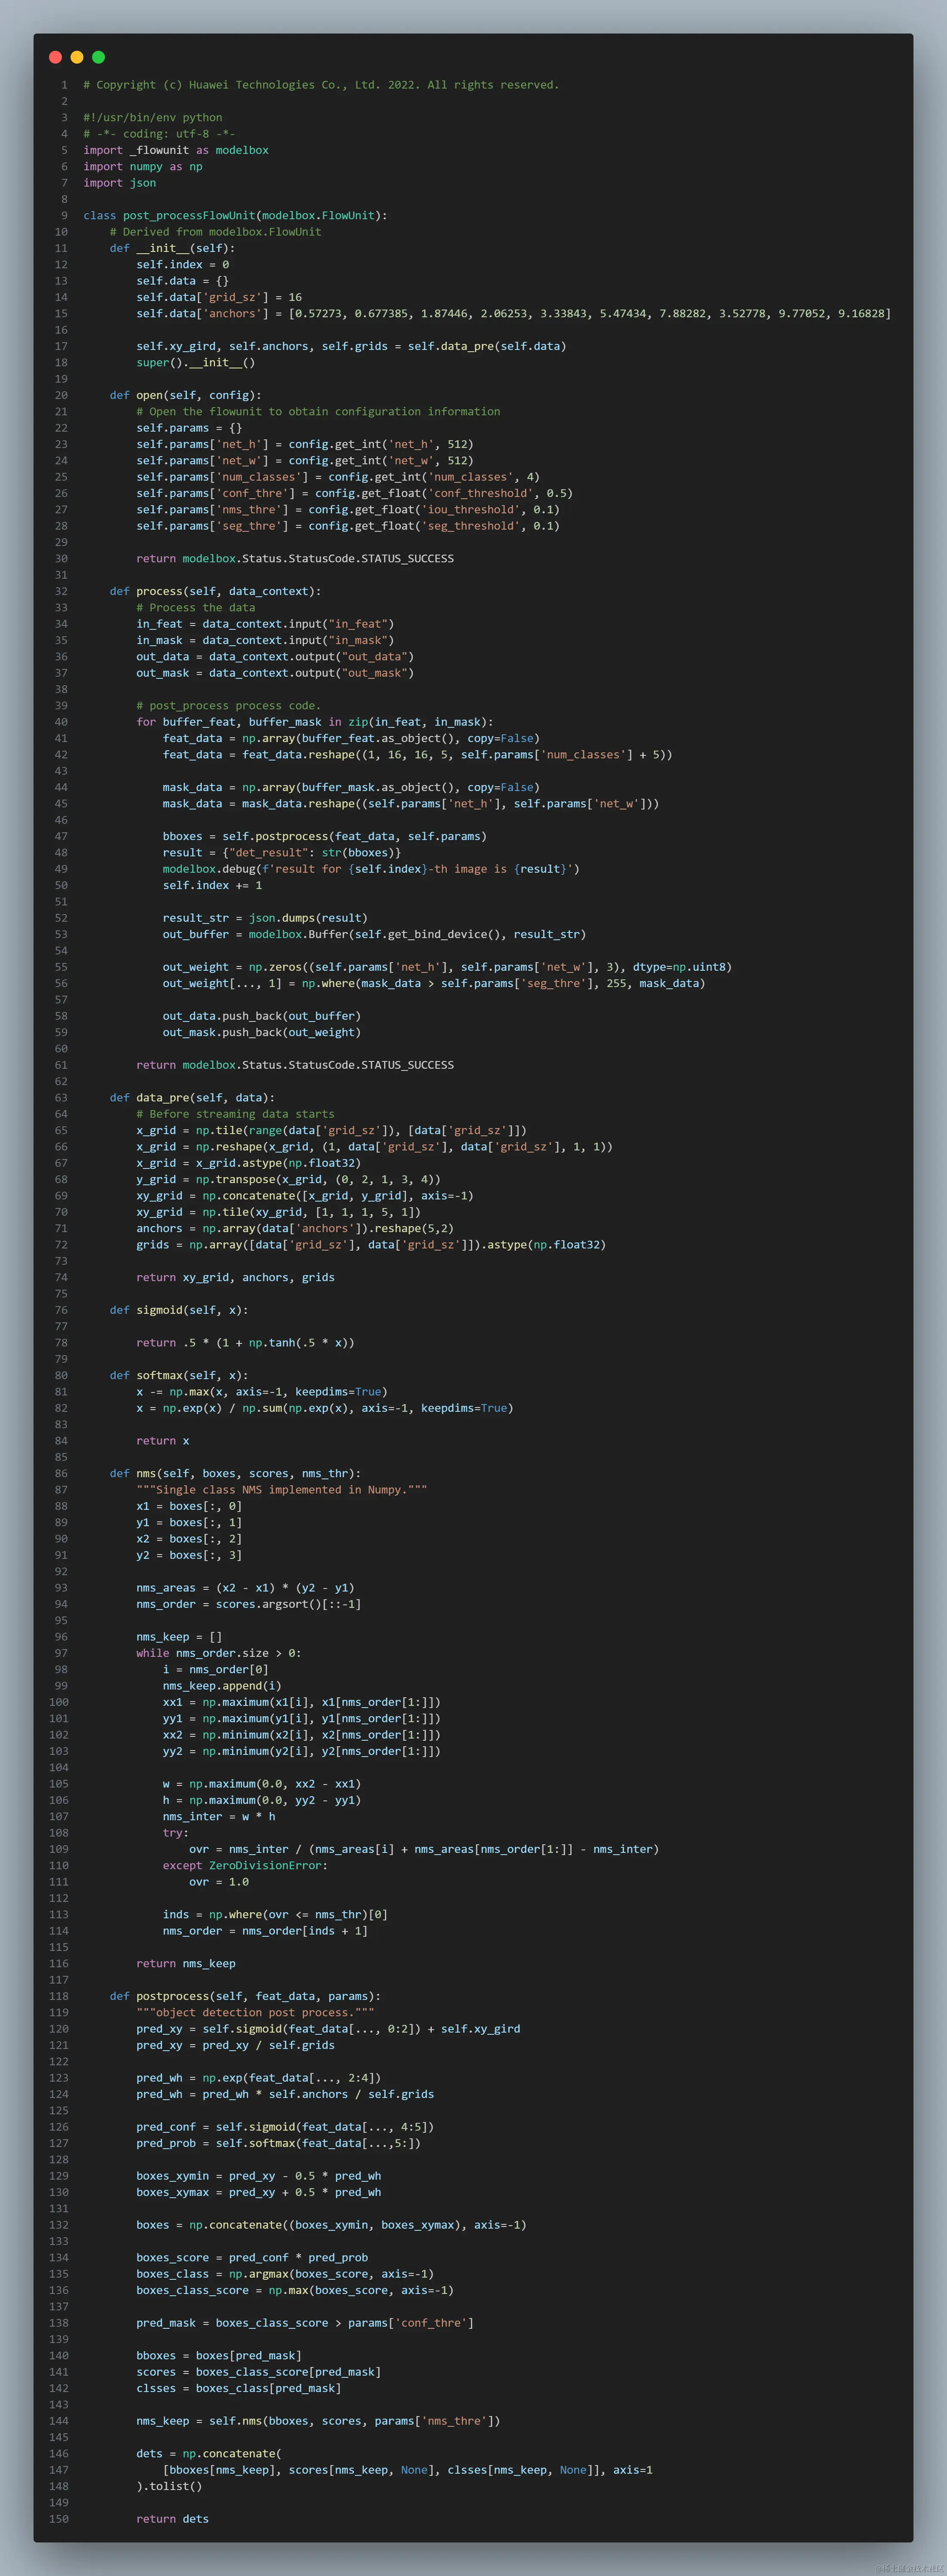
Task: Click the red close dot
Action: coord(55,57)
